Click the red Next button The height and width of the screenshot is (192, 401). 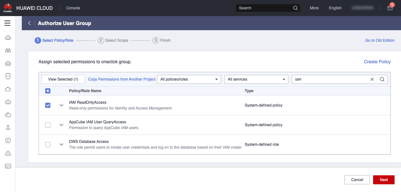coord(383,180)
